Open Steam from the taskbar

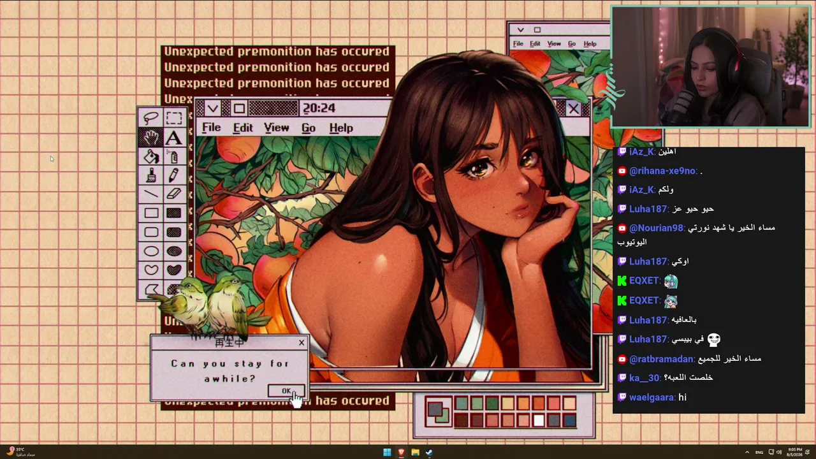click(429, 453)
